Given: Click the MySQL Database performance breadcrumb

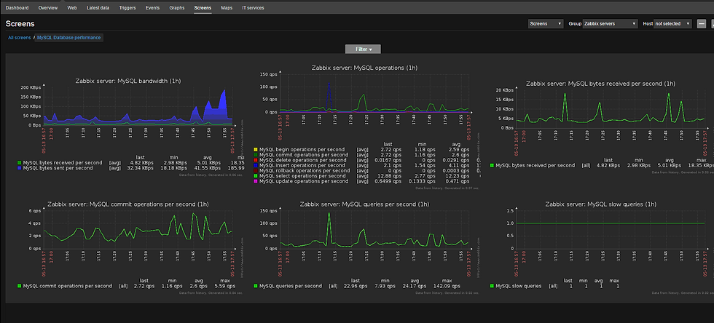Looking at the screenshot, I should [69, 38].
